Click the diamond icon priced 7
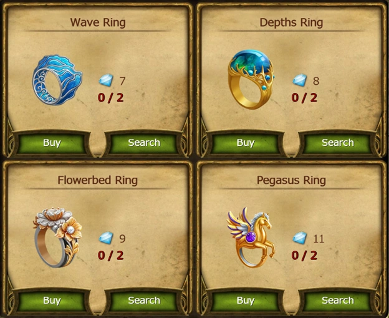 click(106, 80)
